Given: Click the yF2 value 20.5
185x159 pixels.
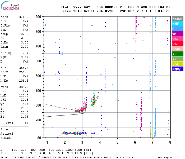Looking at the screenshot, I should coord(25,100).
